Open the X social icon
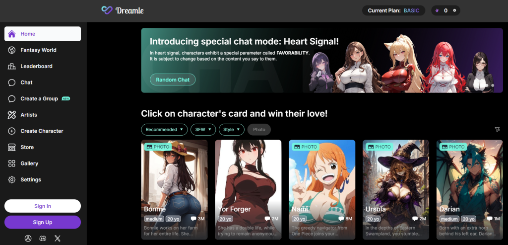 [x=58, y=238]
